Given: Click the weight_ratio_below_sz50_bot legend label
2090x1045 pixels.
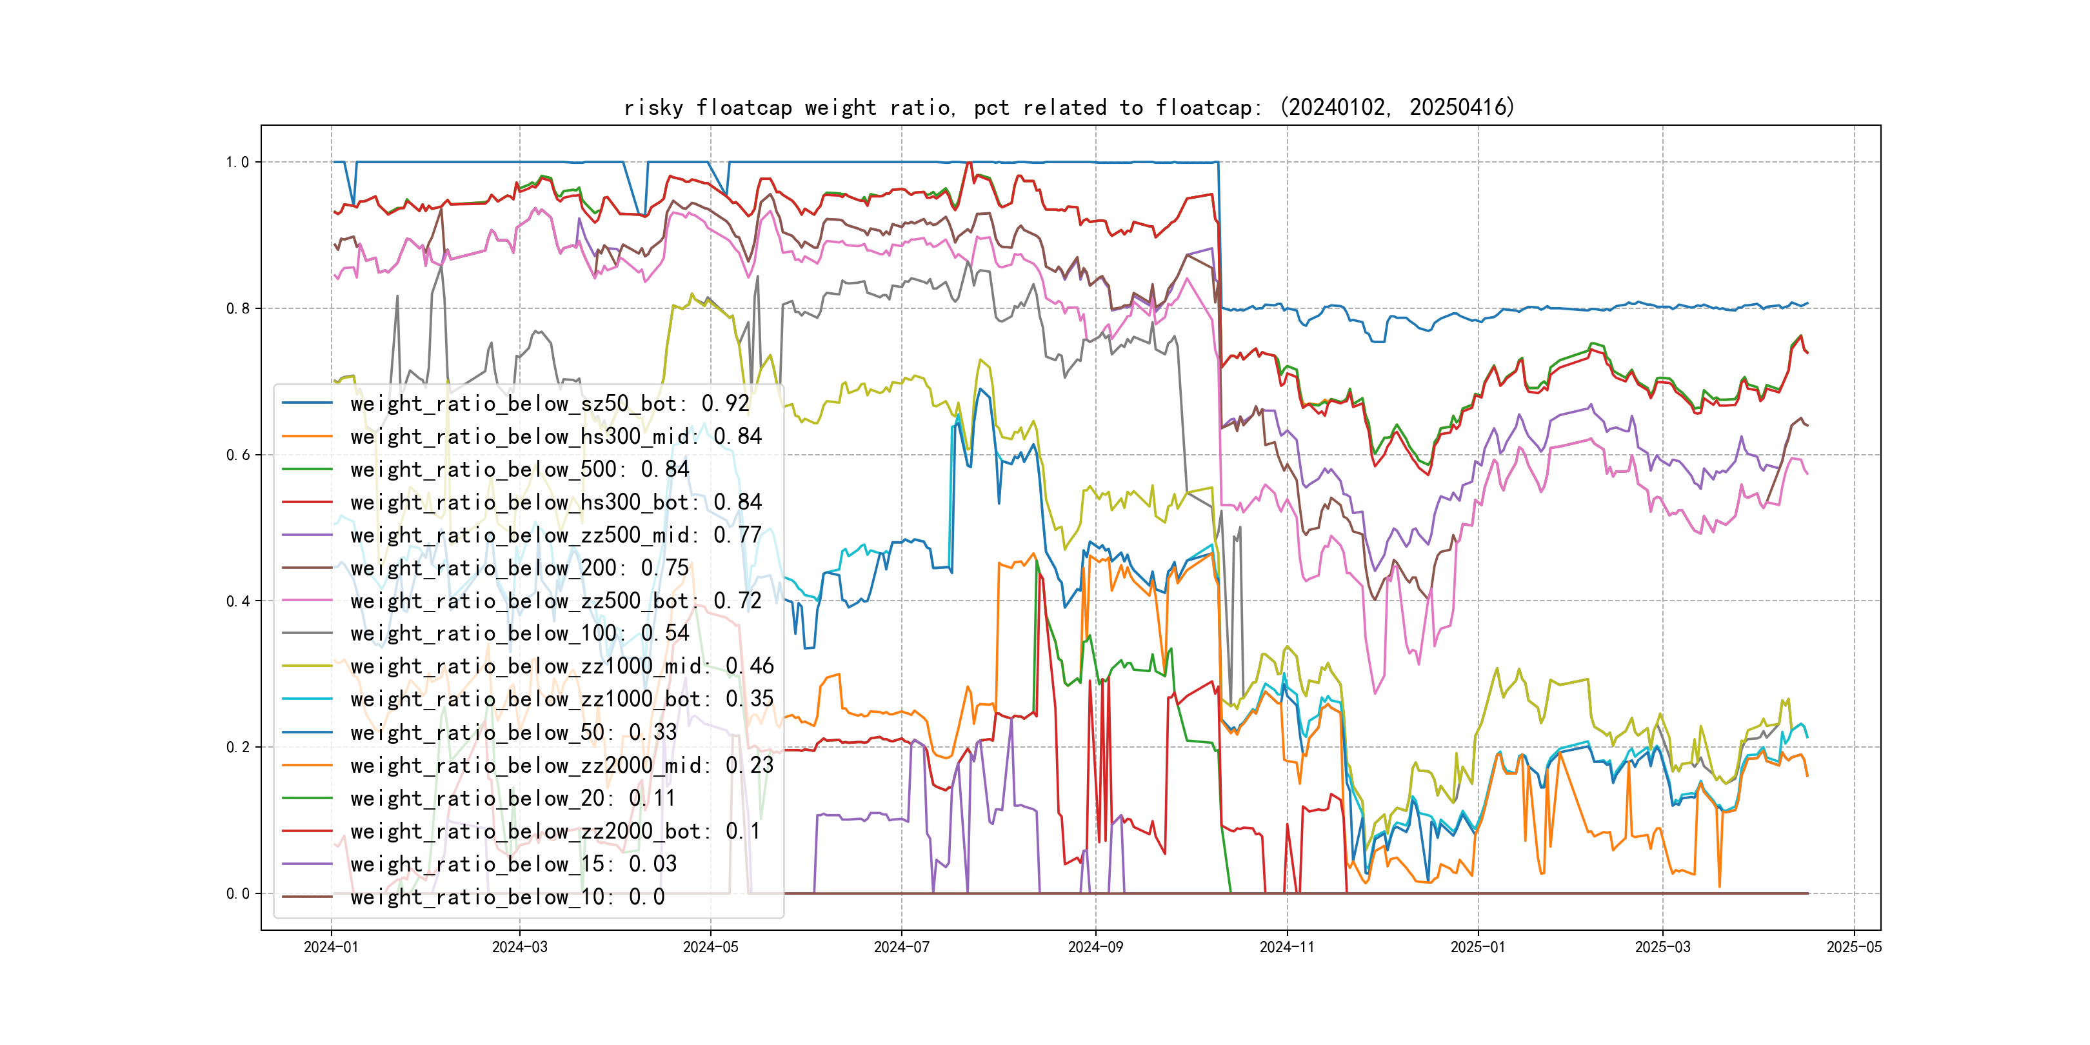Looking at the screenshot, I should tap(550, 403).
